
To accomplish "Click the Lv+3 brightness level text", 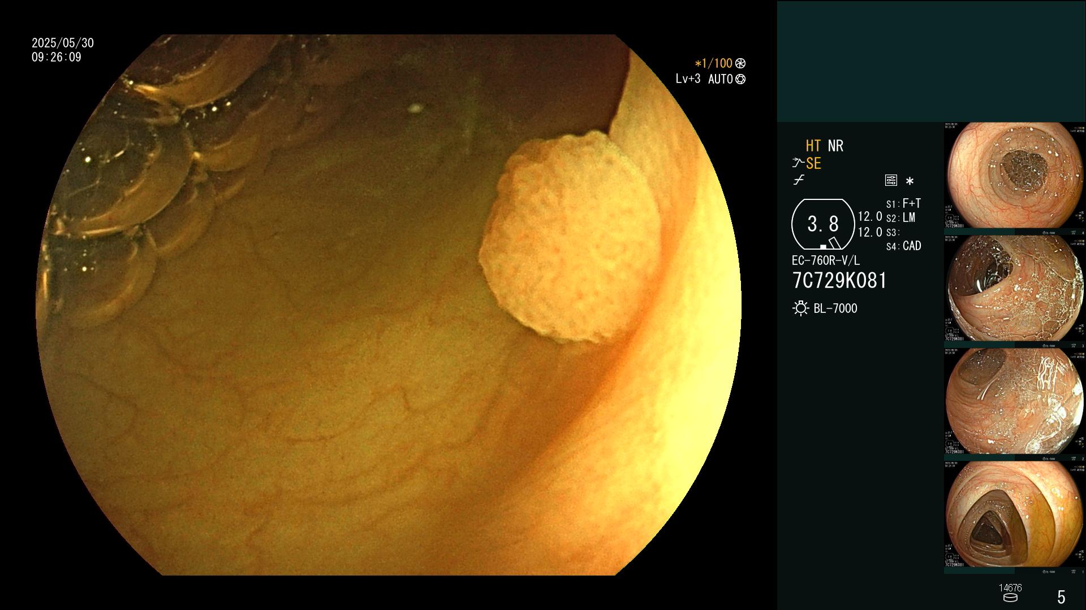I will [688, 79].
